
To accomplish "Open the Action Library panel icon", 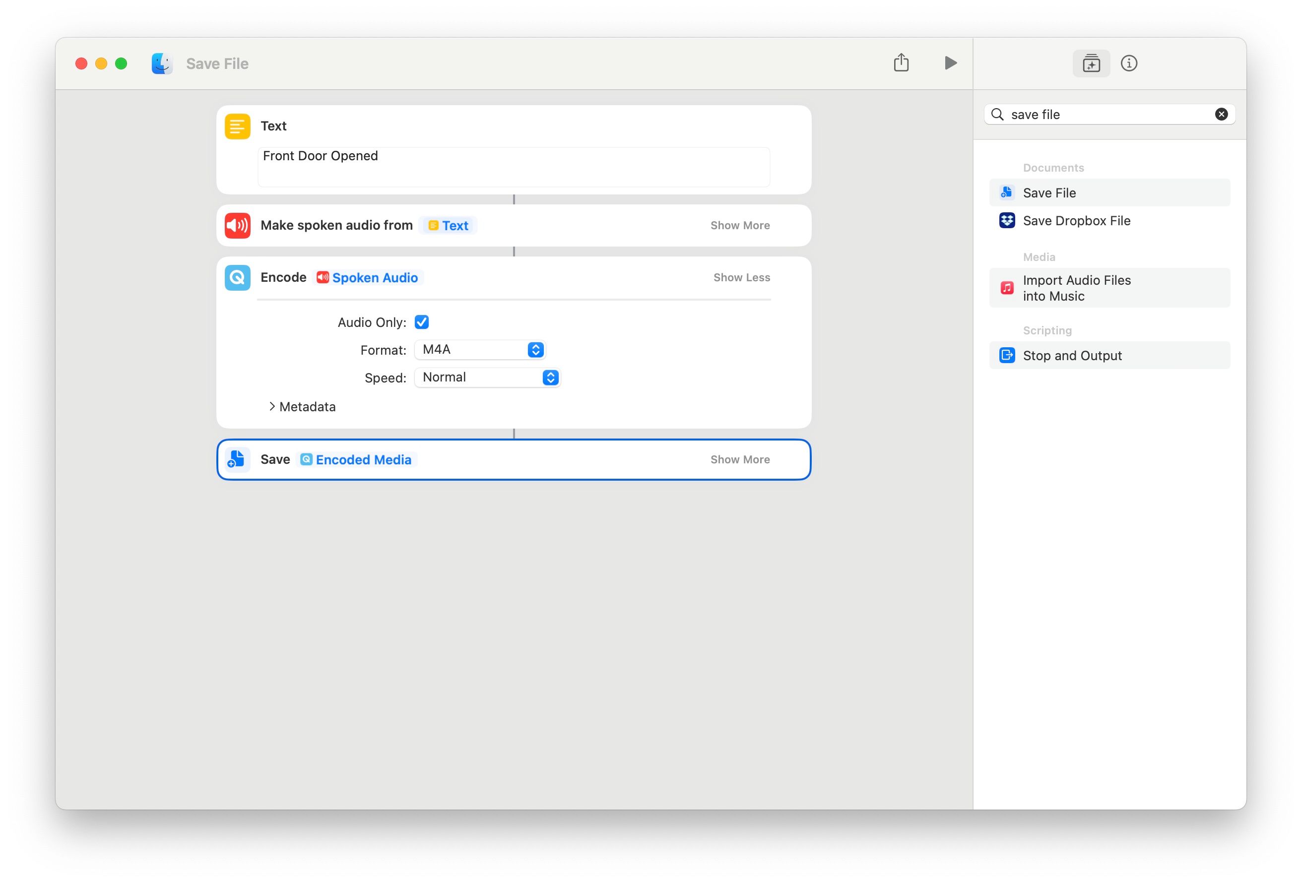I will coord(1091,63).
